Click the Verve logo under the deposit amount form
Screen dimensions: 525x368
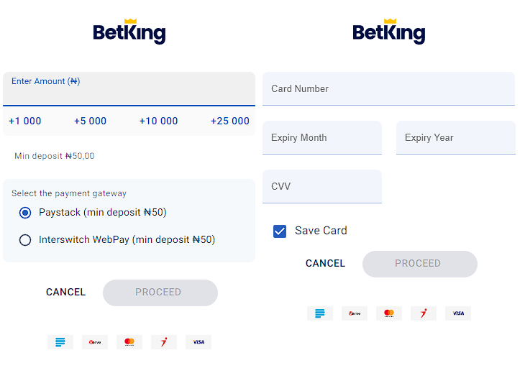point(95,342)
